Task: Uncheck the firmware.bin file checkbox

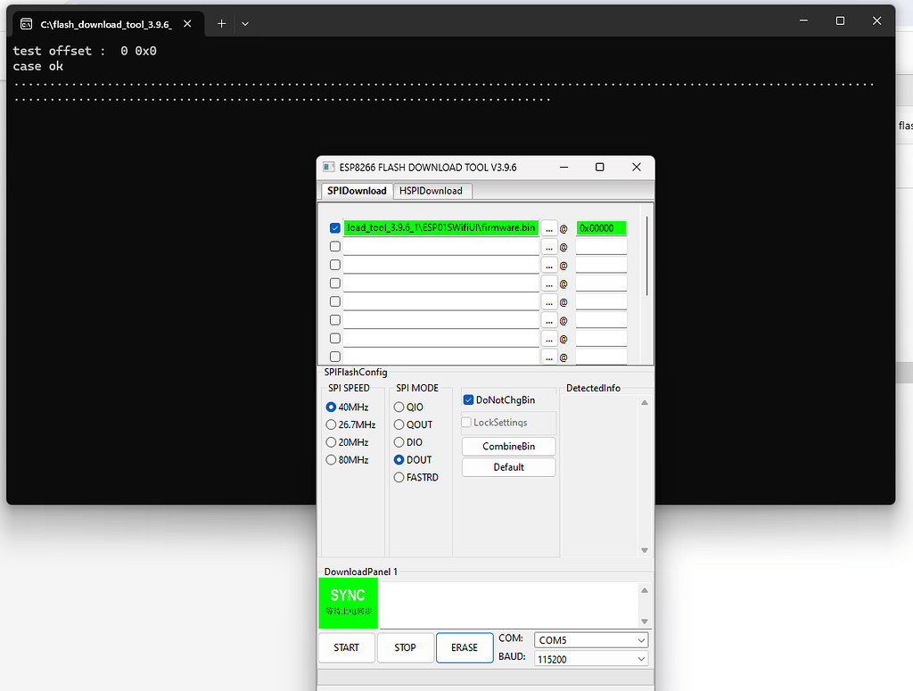Action: 335,228
